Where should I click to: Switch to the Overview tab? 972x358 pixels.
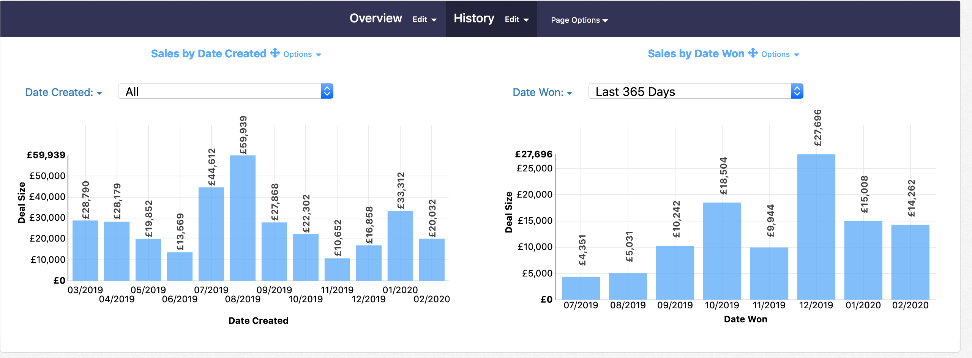point(376,18)
